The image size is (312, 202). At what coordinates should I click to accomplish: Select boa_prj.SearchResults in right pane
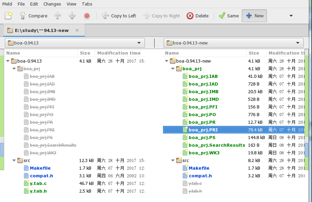click(216, 145)
